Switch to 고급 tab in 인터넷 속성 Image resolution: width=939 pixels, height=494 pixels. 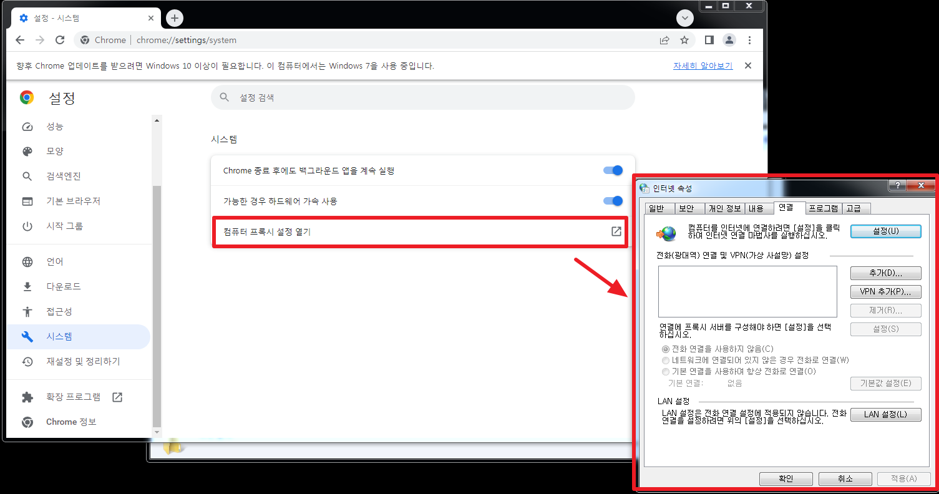coord(856,208)
